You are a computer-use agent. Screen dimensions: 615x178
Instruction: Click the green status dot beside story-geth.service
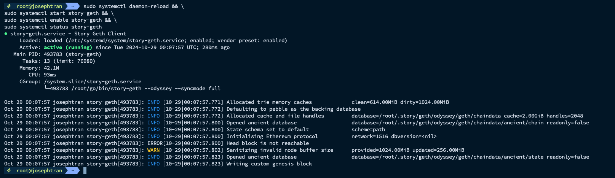[x=6, y=34]
